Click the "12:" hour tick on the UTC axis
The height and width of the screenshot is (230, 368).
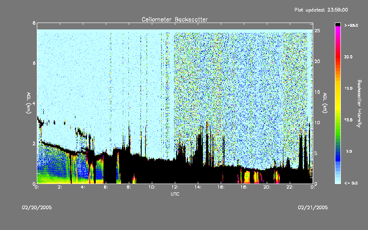175,187
